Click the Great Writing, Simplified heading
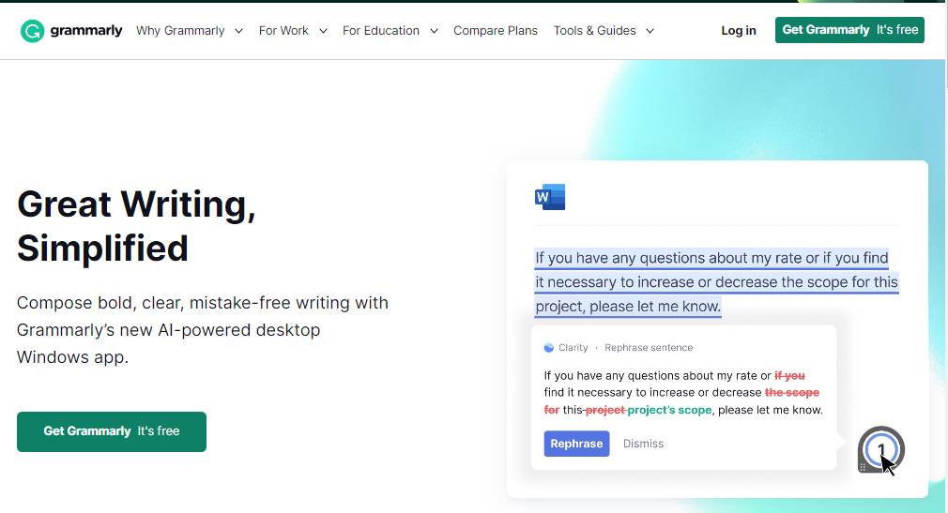 (x=137, y=226)
